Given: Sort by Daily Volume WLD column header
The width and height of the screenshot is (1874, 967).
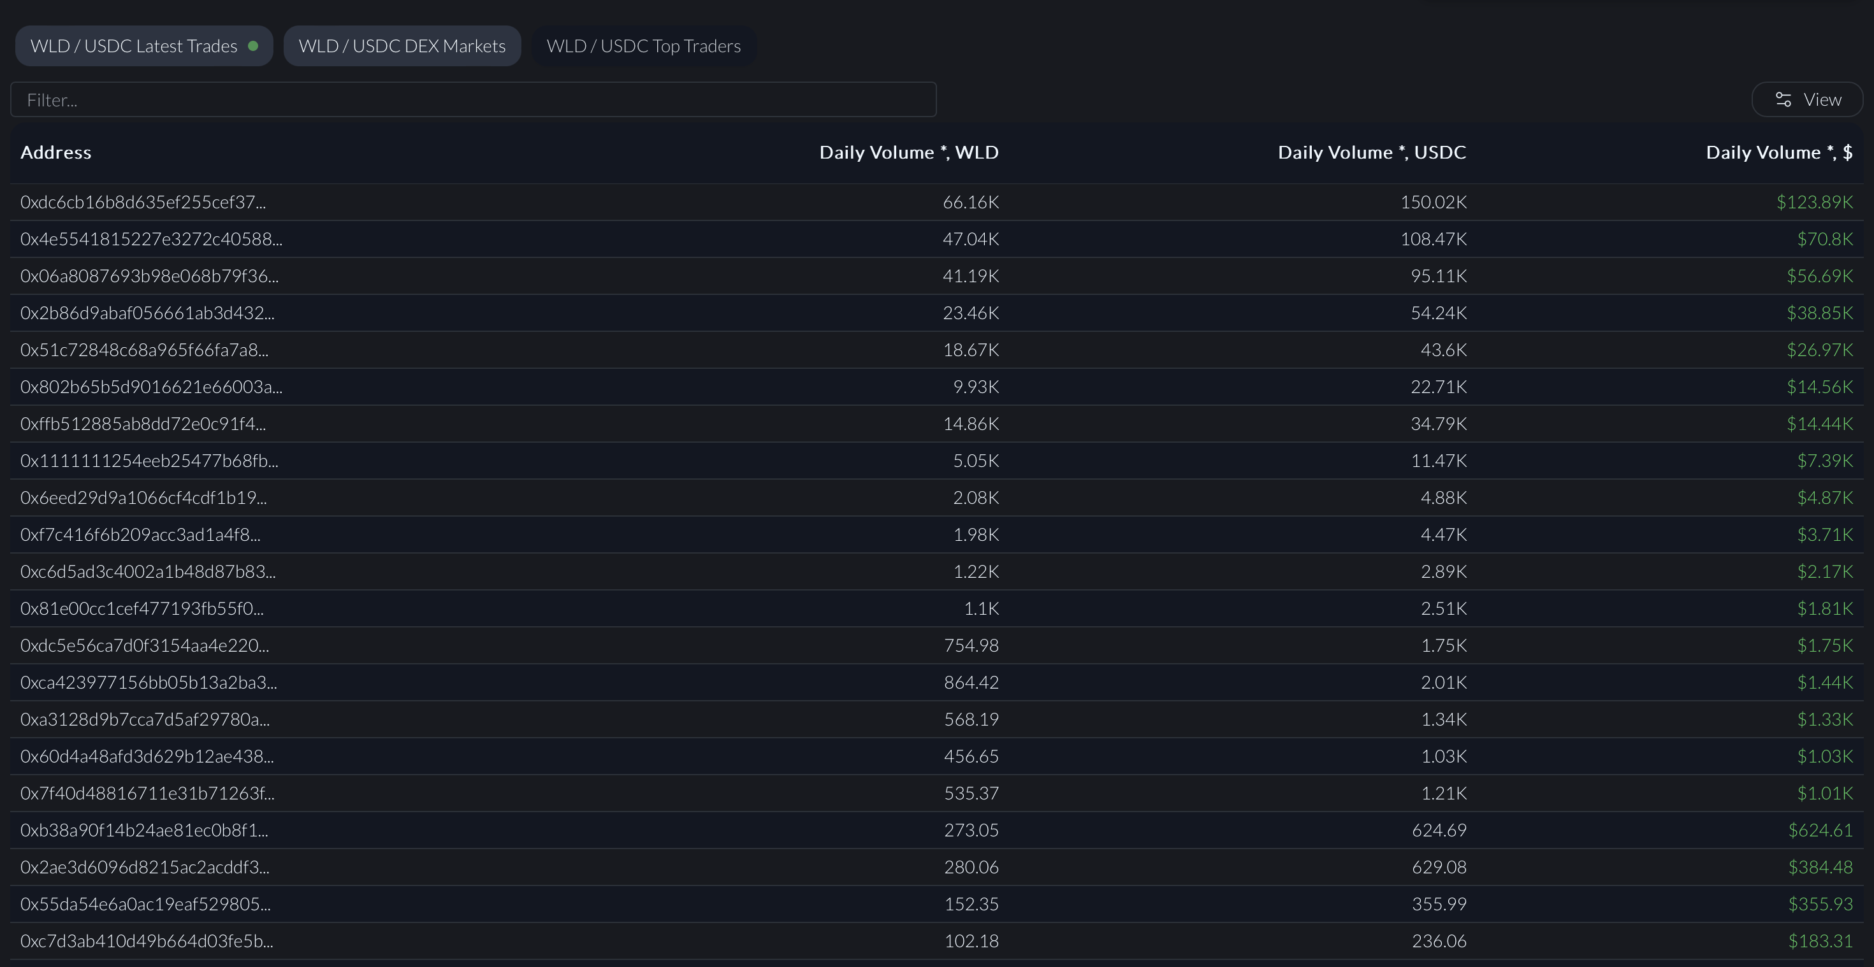Looking at the screenshot, I should [908, 153].
